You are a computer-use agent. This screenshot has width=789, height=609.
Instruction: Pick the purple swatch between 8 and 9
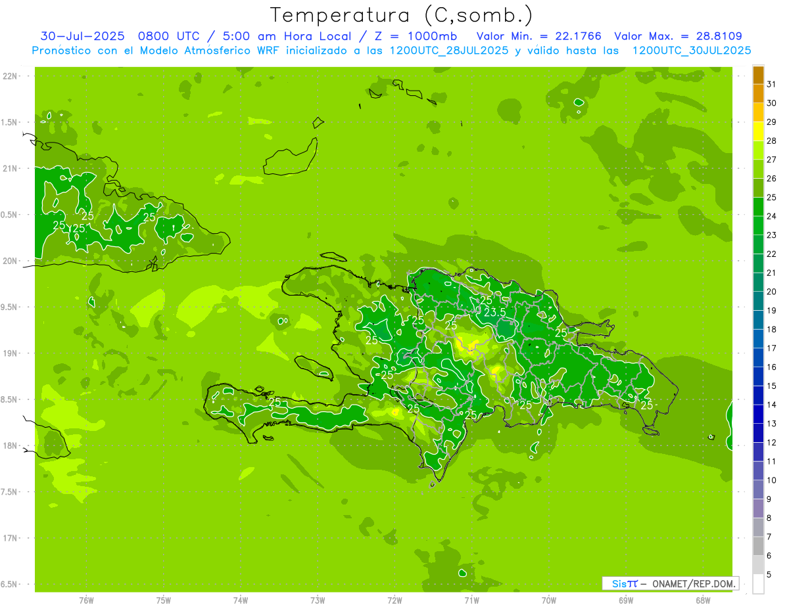pos(758,508)
